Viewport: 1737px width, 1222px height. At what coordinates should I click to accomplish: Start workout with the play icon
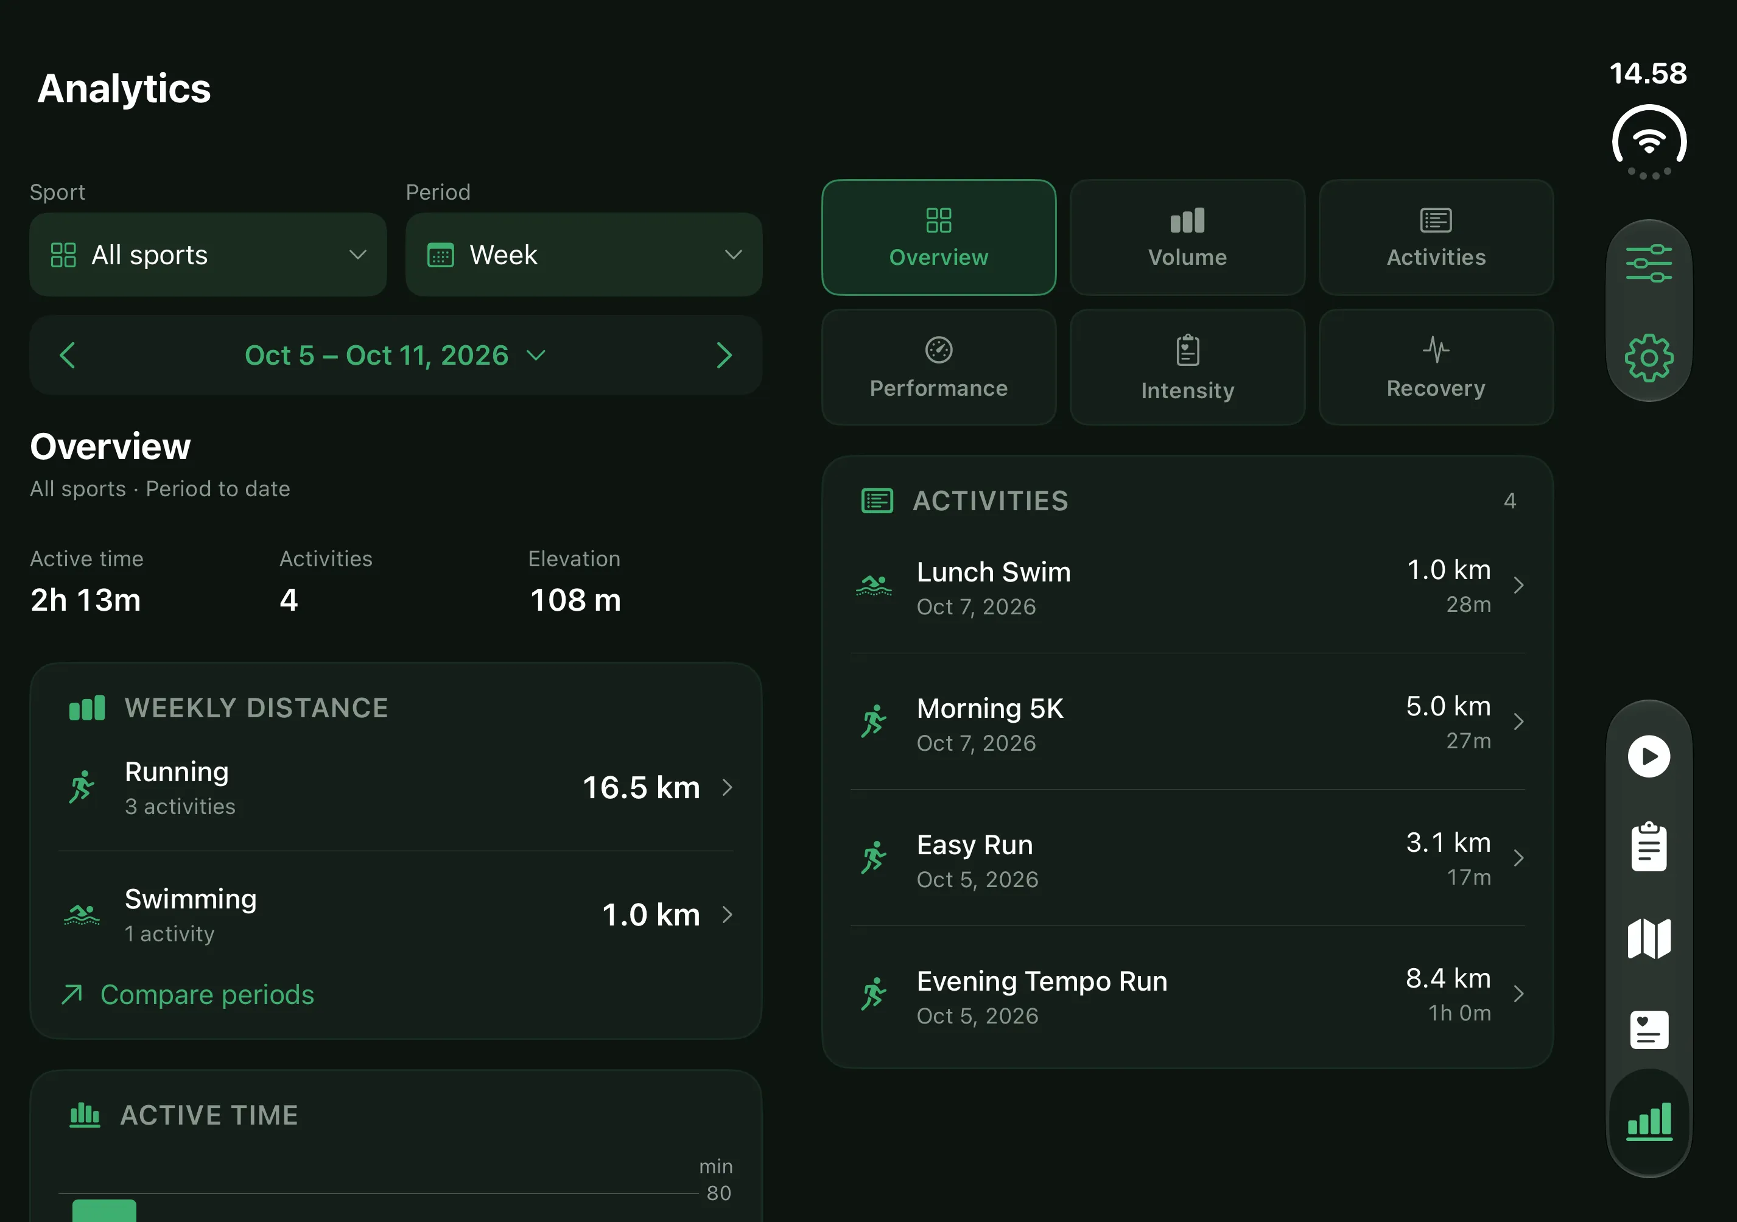click(x=1649, y=756)
